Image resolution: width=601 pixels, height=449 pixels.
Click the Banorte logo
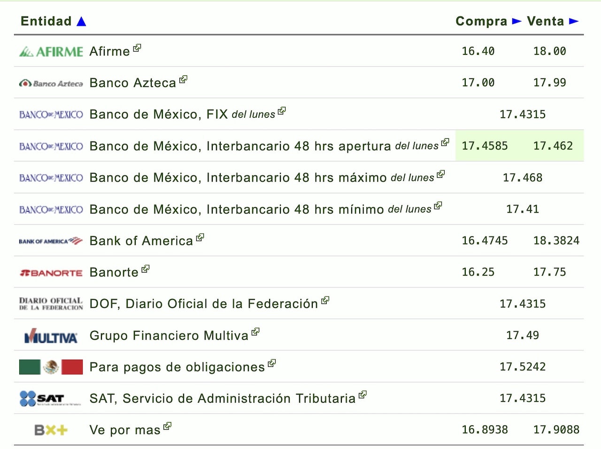click(x=51, y=273)
